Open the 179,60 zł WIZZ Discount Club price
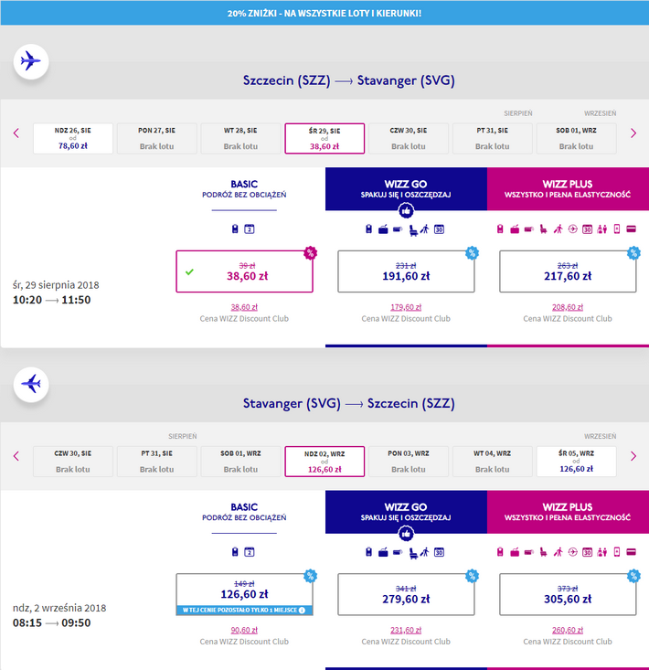649x670 pixels. click(x=406, y=307)
